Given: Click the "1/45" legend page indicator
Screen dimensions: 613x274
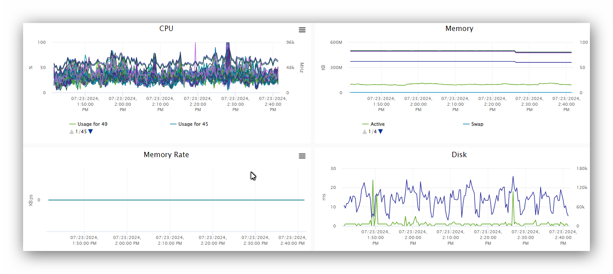Looking at the screenshot, I should pyautogui.click(x=81, y=131).
